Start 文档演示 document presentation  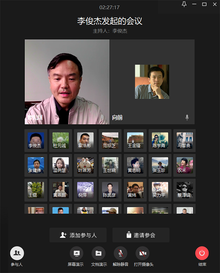click(99, 253)
